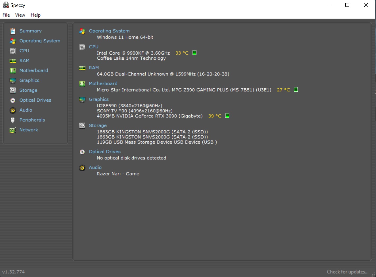Click the green GPU temperature indicator icon
Image resolution: width=376 pixels, height=277 pixels.
227,116
